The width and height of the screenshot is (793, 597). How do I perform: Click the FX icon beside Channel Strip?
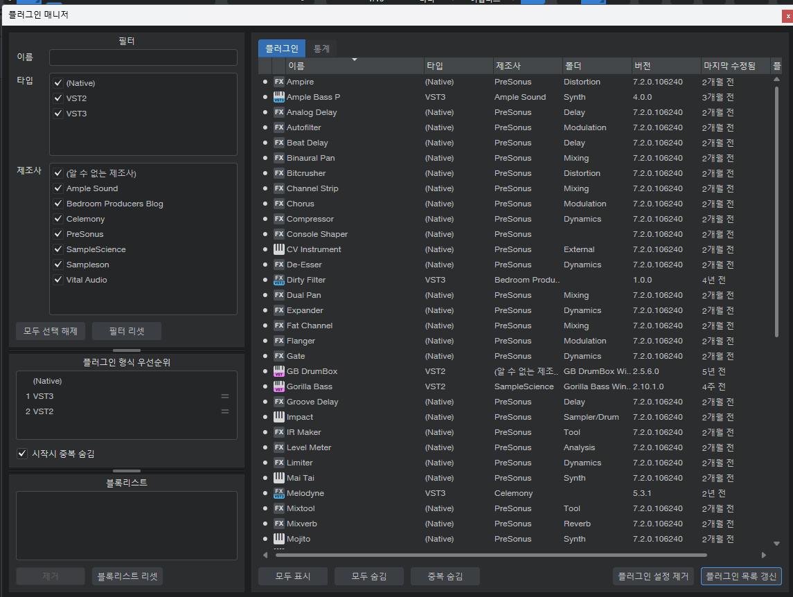278,188
